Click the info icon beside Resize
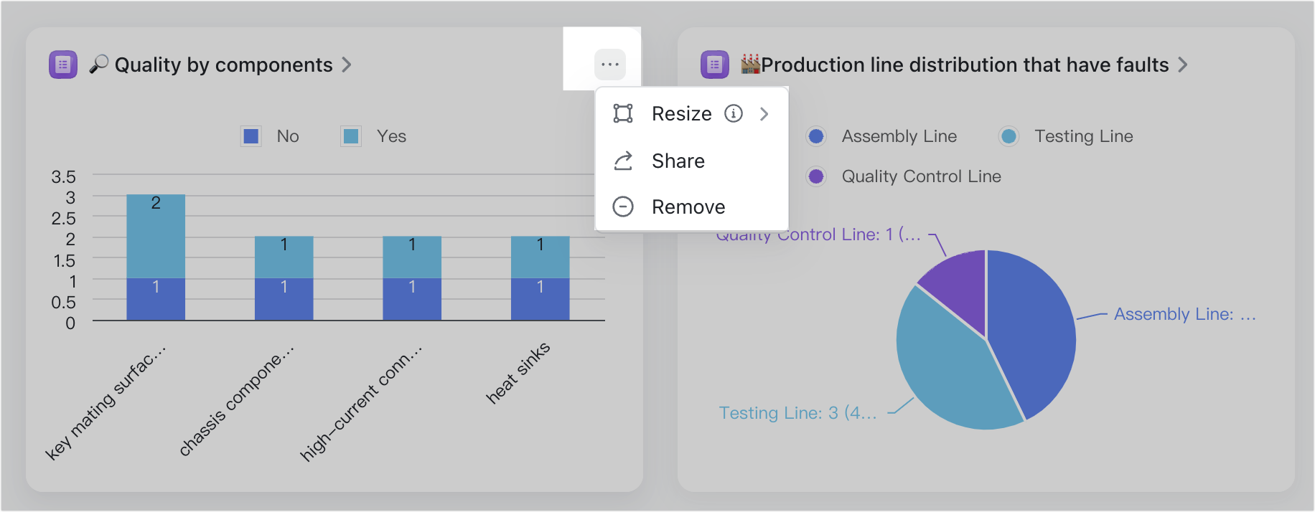The image size is (1315, 512). [734, 113]
